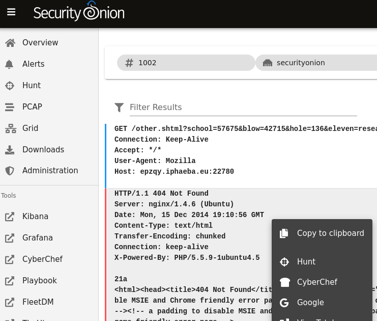Viewport: 377px width, 321px height.
Task: Click the Content-Type: text/html line
Action: [x=163, y=225]
